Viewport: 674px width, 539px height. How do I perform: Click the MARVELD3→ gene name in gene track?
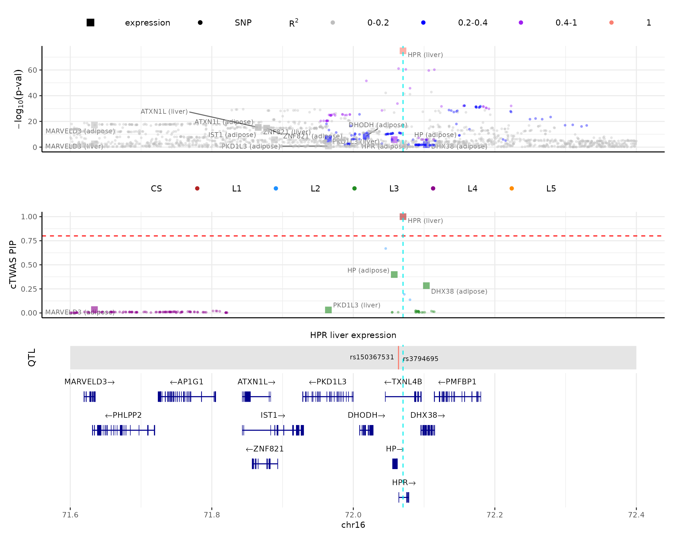coord(89,382)
